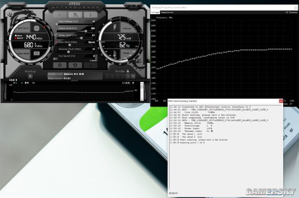The width and height of the screenshot is (299, 198).
Task: Apply settings with the checkmark button
Action: pyautogui.click(x=91, y=65)
